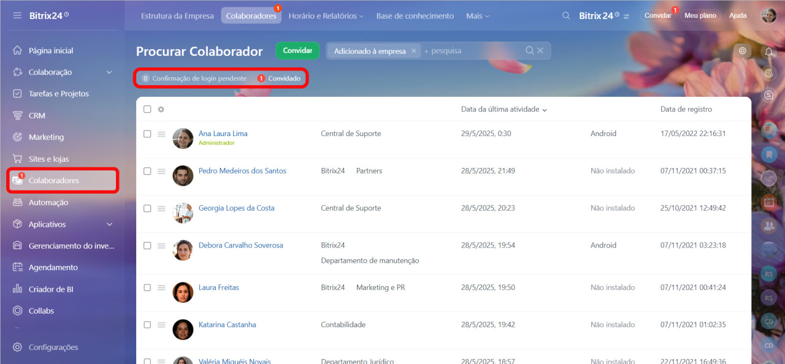Open Tarefas e Projetos section
The image size is (785, 364).
(59, 94)
